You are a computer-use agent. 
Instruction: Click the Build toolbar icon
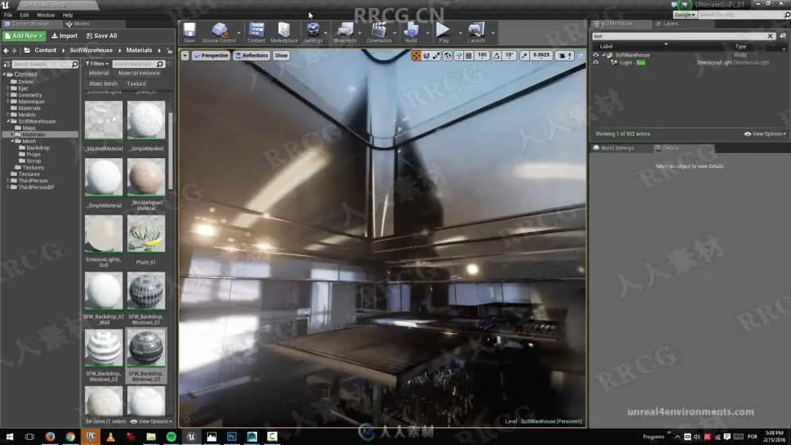411,31
